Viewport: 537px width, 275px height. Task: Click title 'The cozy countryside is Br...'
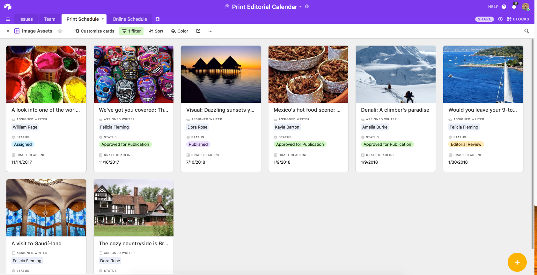click(134, 243)
